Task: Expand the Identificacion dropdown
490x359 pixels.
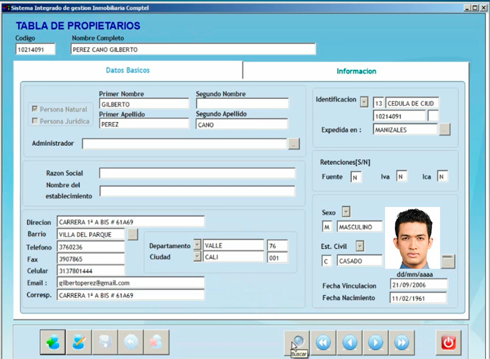Action: click(364, 102)
